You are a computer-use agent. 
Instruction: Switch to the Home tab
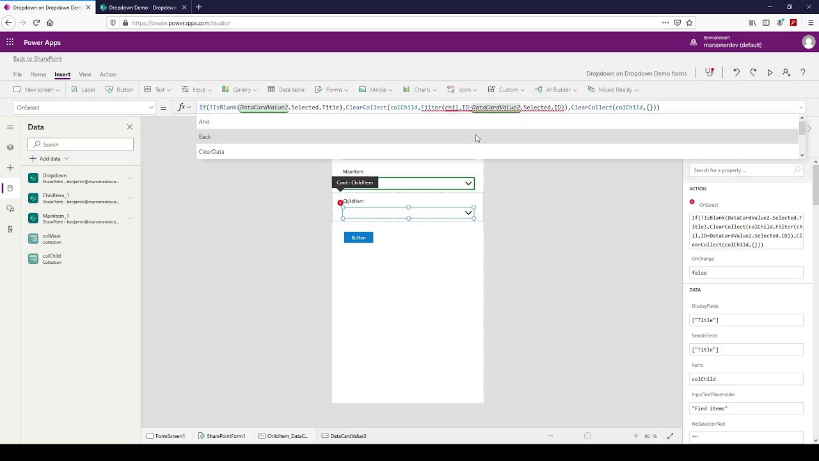38,74
